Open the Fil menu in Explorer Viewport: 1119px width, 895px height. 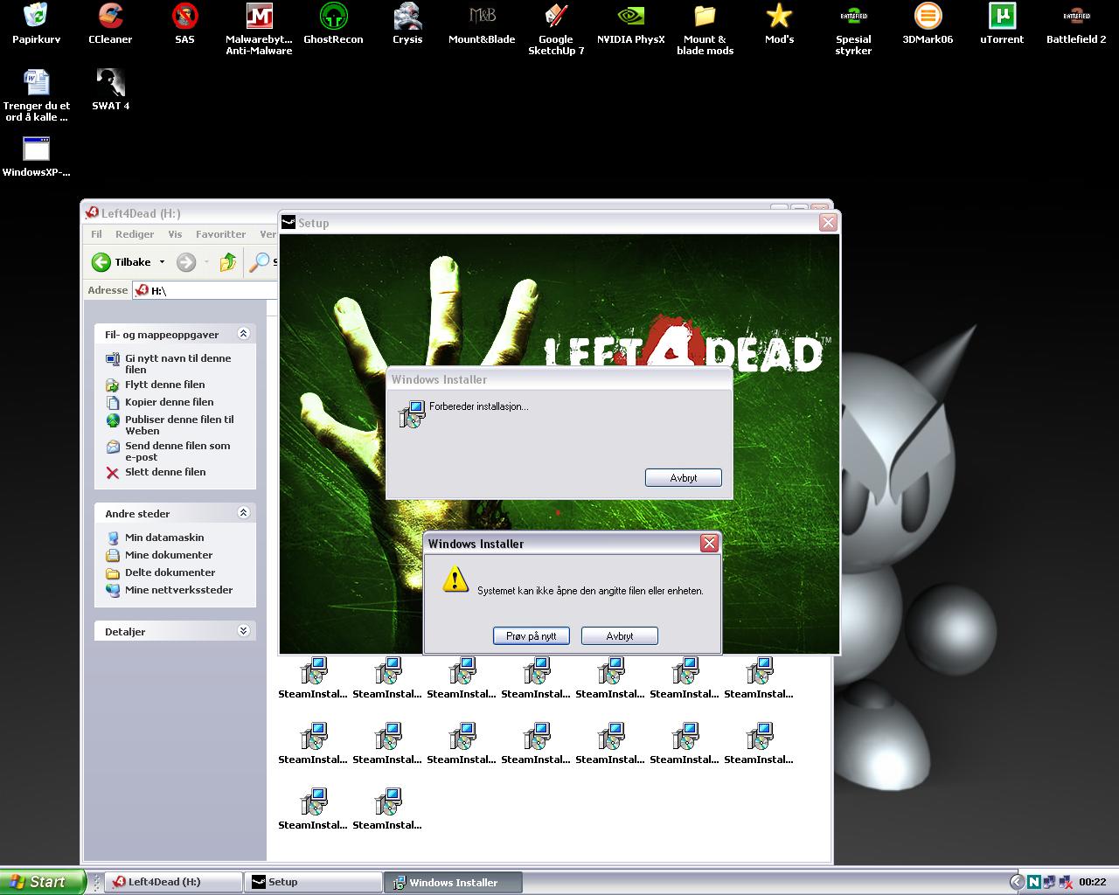[96, 234]
